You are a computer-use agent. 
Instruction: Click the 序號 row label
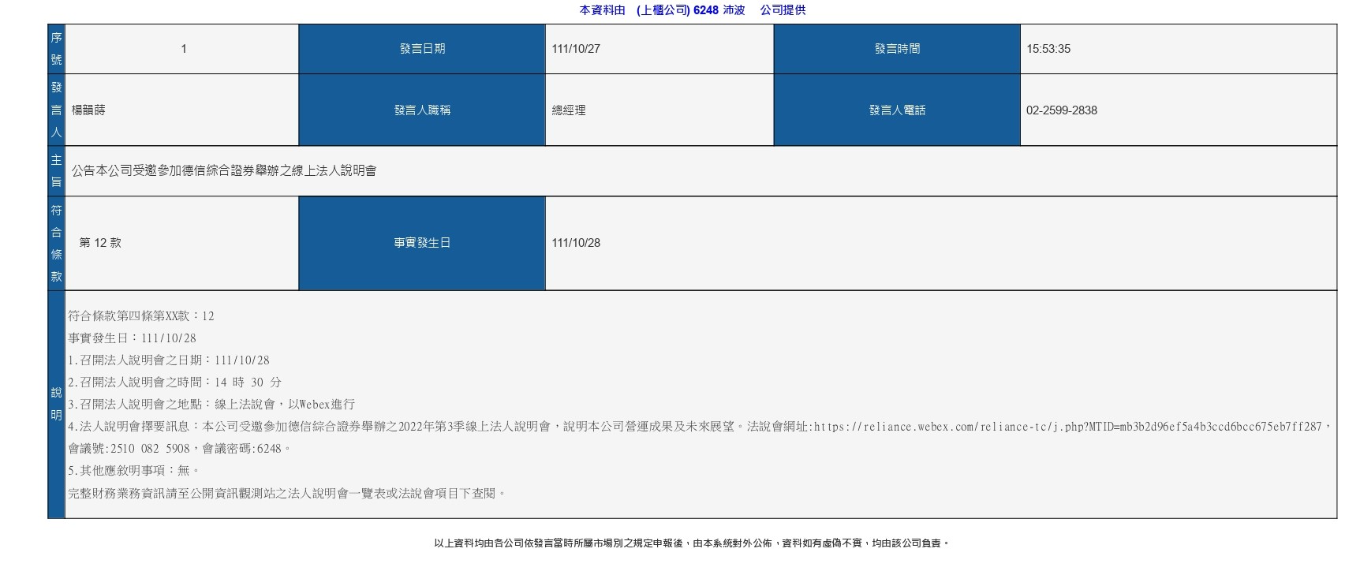(x=56, y=49)
